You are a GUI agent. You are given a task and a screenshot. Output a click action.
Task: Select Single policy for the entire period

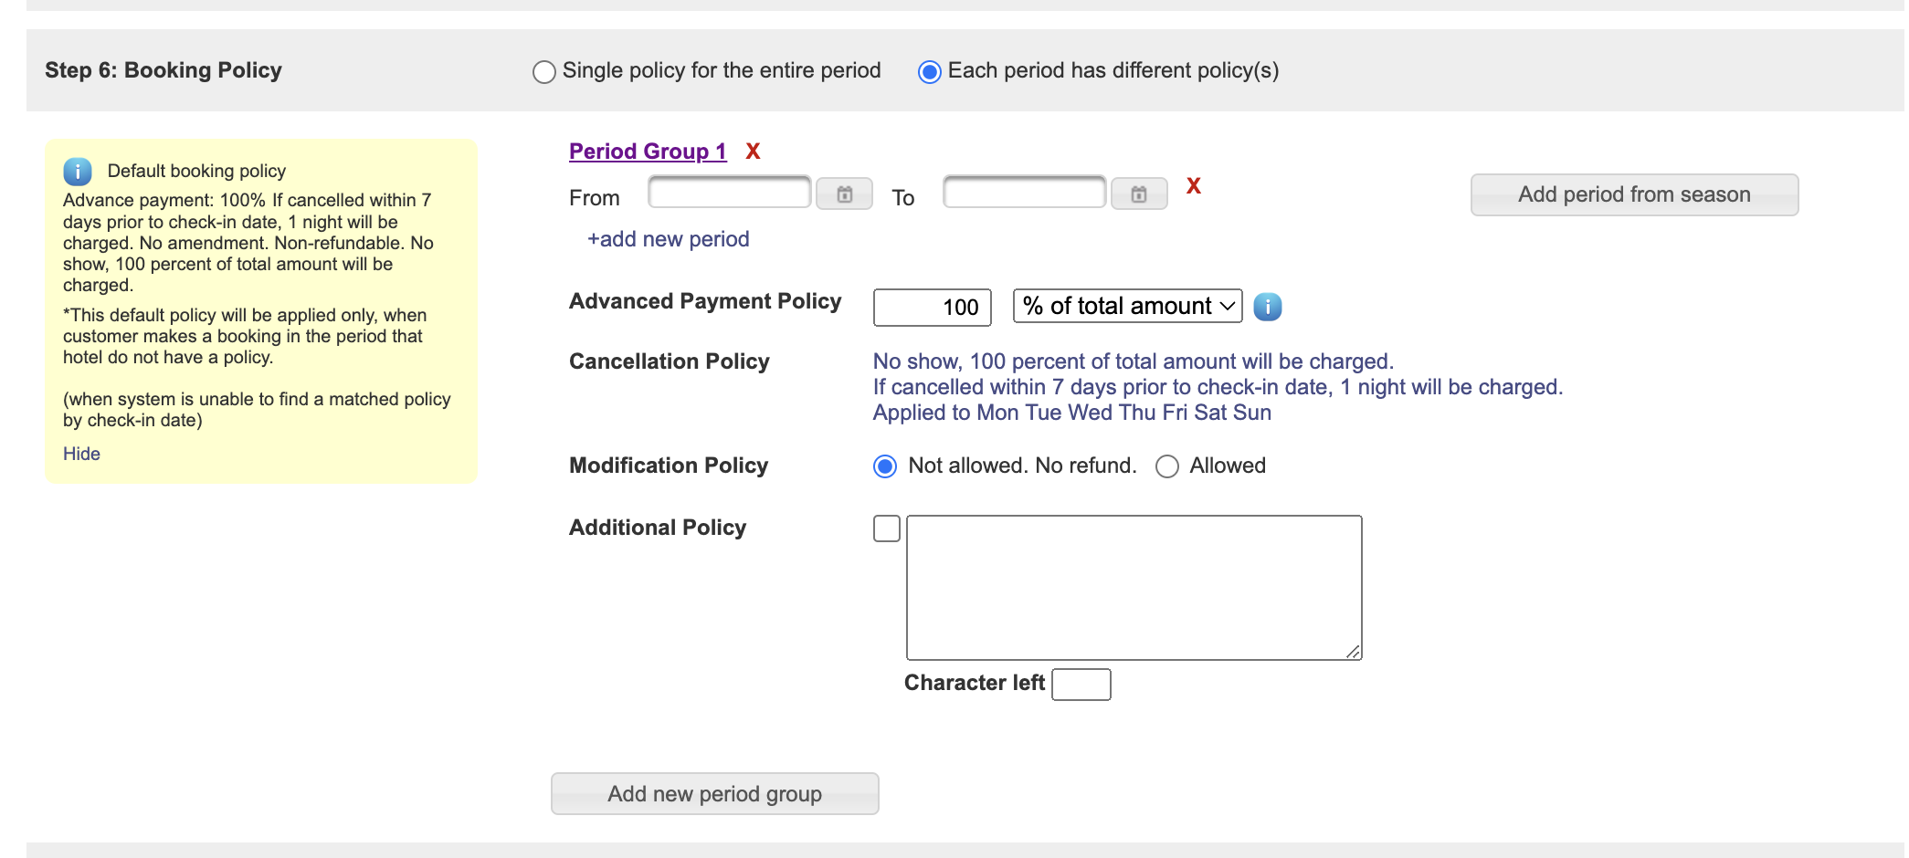pos(544,72)
